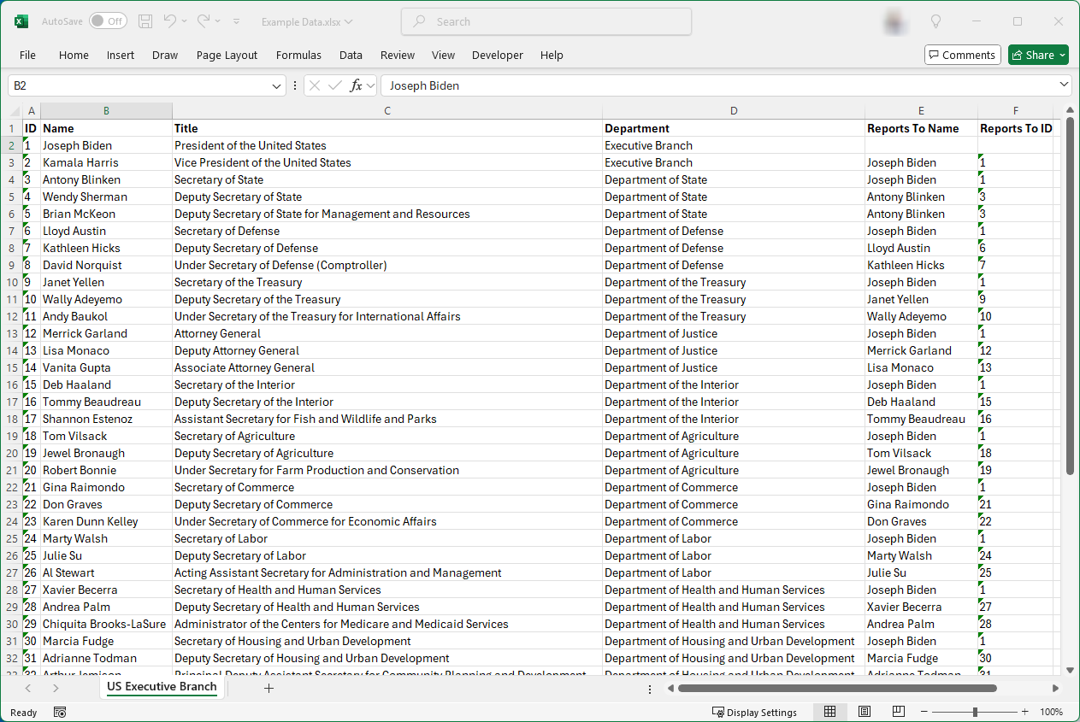Switch to Page Break Preview view
This screenshot has height=722, width=1080.
tap(898, 712)
